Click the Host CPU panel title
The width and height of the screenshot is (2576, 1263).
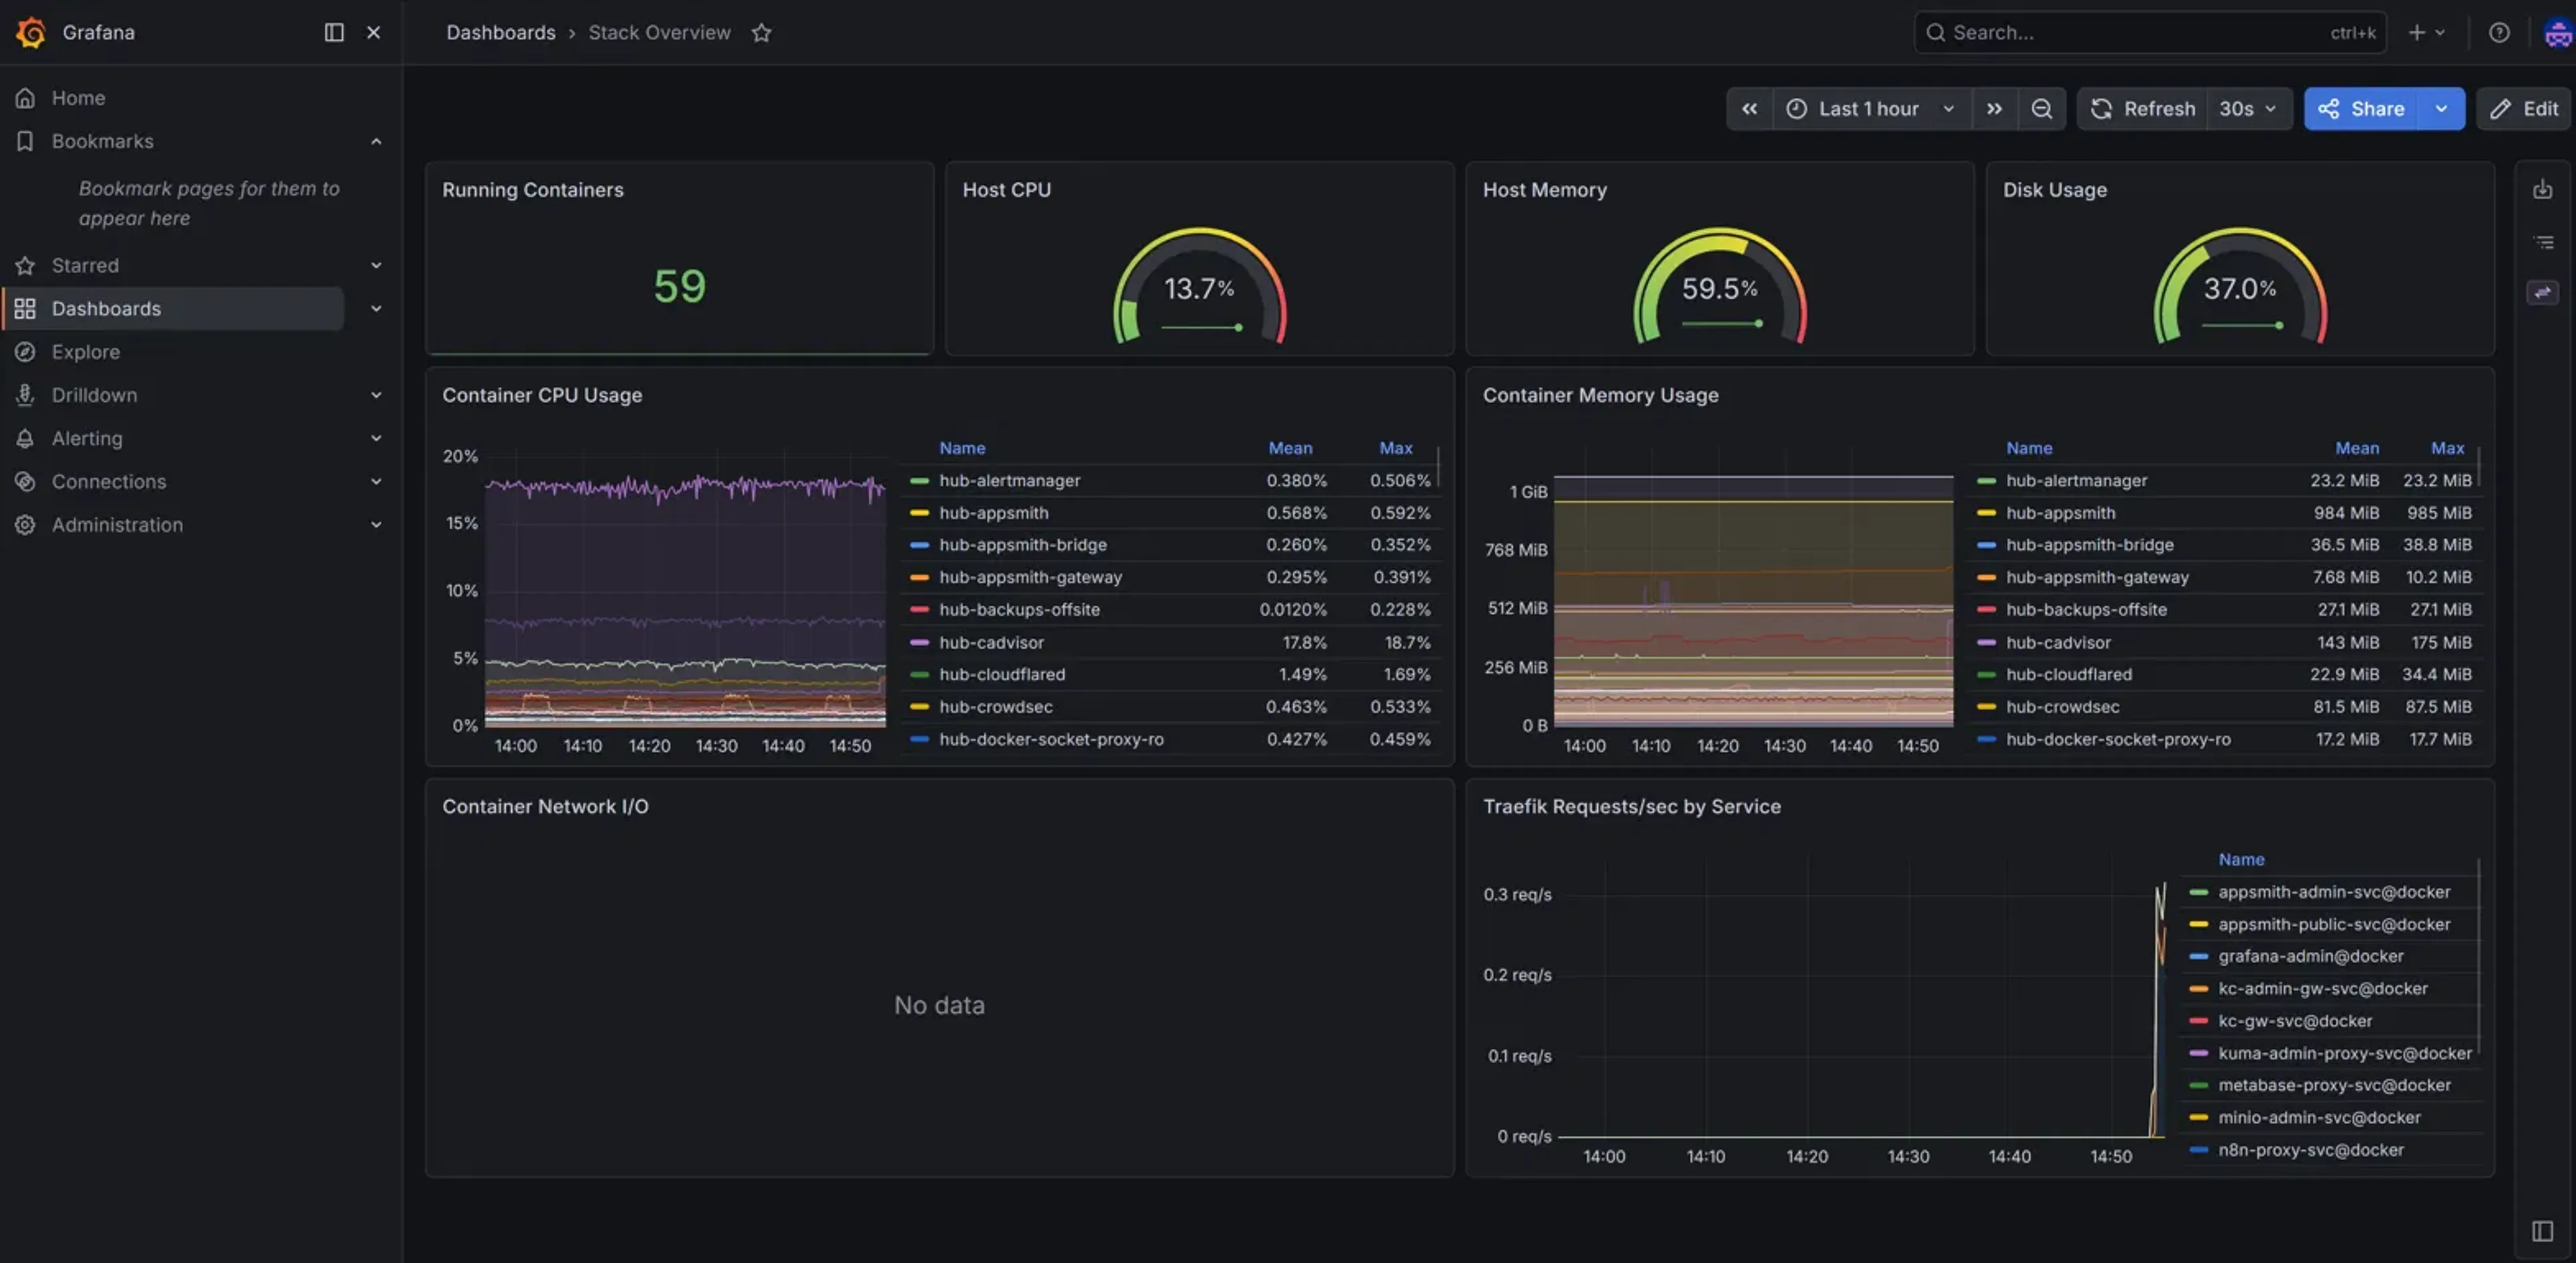coord(1006,189)
